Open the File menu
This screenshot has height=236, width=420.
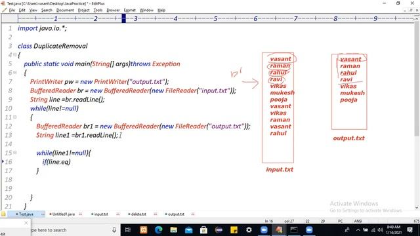(x=12, y=10)
